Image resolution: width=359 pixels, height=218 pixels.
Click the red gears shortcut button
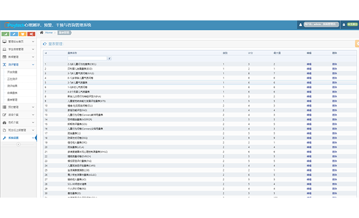(x=31, y=34)
